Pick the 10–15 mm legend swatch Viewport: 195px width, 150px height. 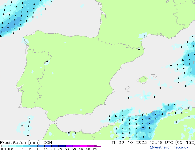tap(41, 146)
